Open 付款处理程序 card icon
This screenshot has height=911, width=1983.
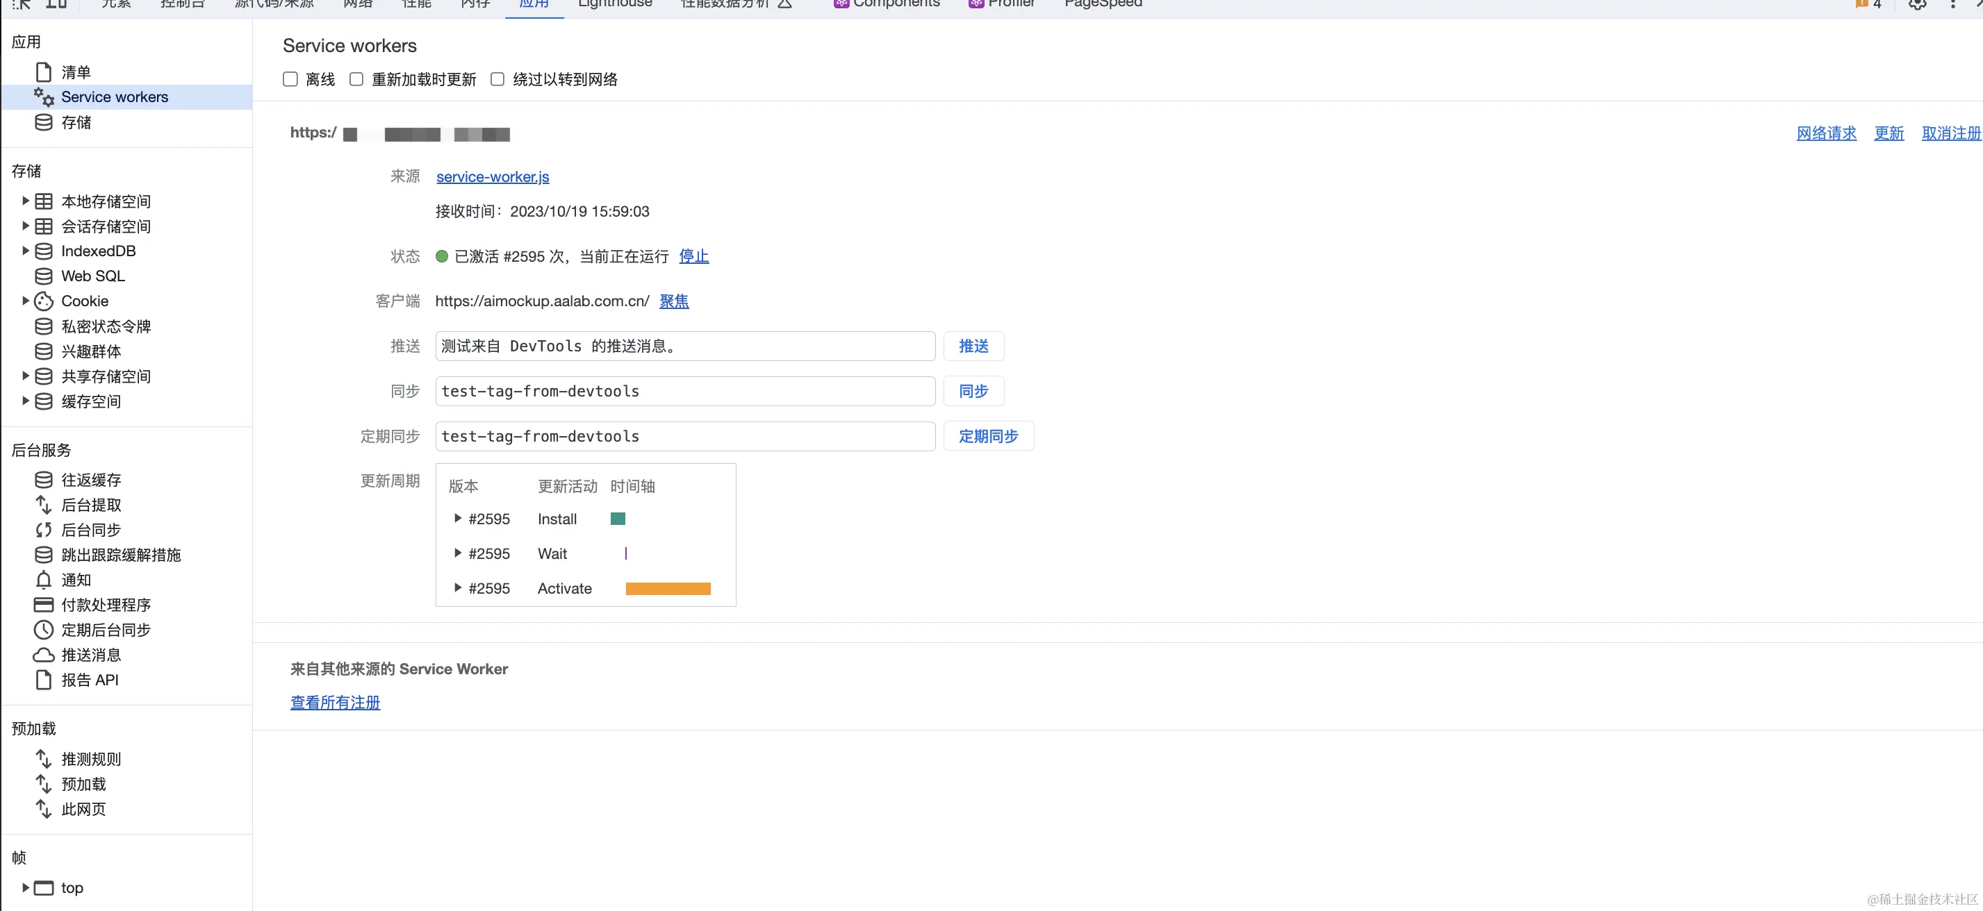44,605
